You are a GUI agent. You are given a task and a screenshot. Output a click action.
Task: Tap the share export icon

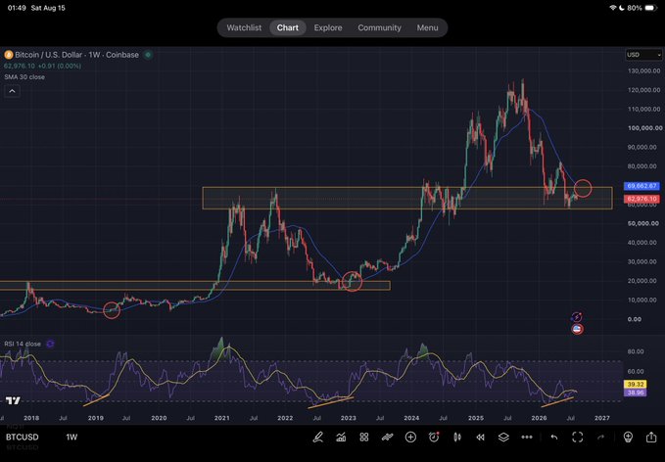[651, 437]
